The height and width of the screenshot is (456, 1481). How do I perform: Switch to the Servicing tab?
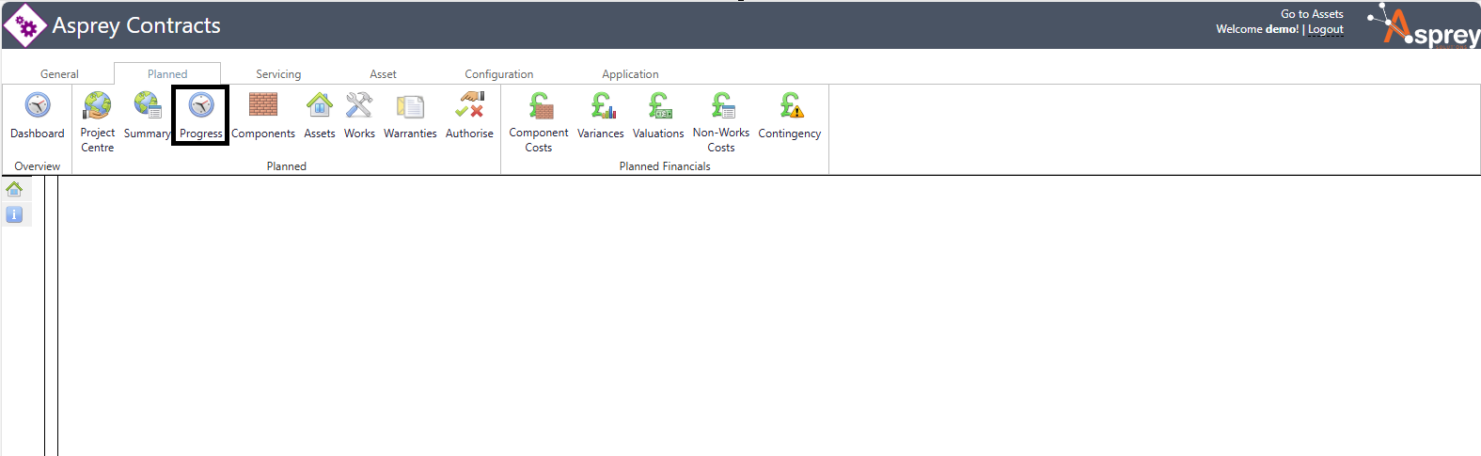278,74
